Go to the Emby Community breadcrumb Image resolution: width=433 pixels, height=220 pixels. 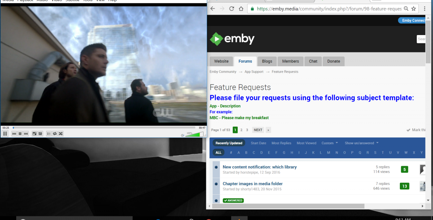pyautogui.click(x=223, y=72)
